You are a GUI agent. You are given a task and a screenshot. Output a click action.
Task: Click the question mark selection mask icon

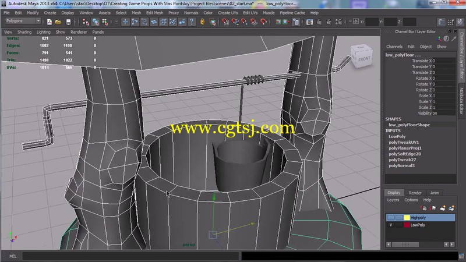192,22
